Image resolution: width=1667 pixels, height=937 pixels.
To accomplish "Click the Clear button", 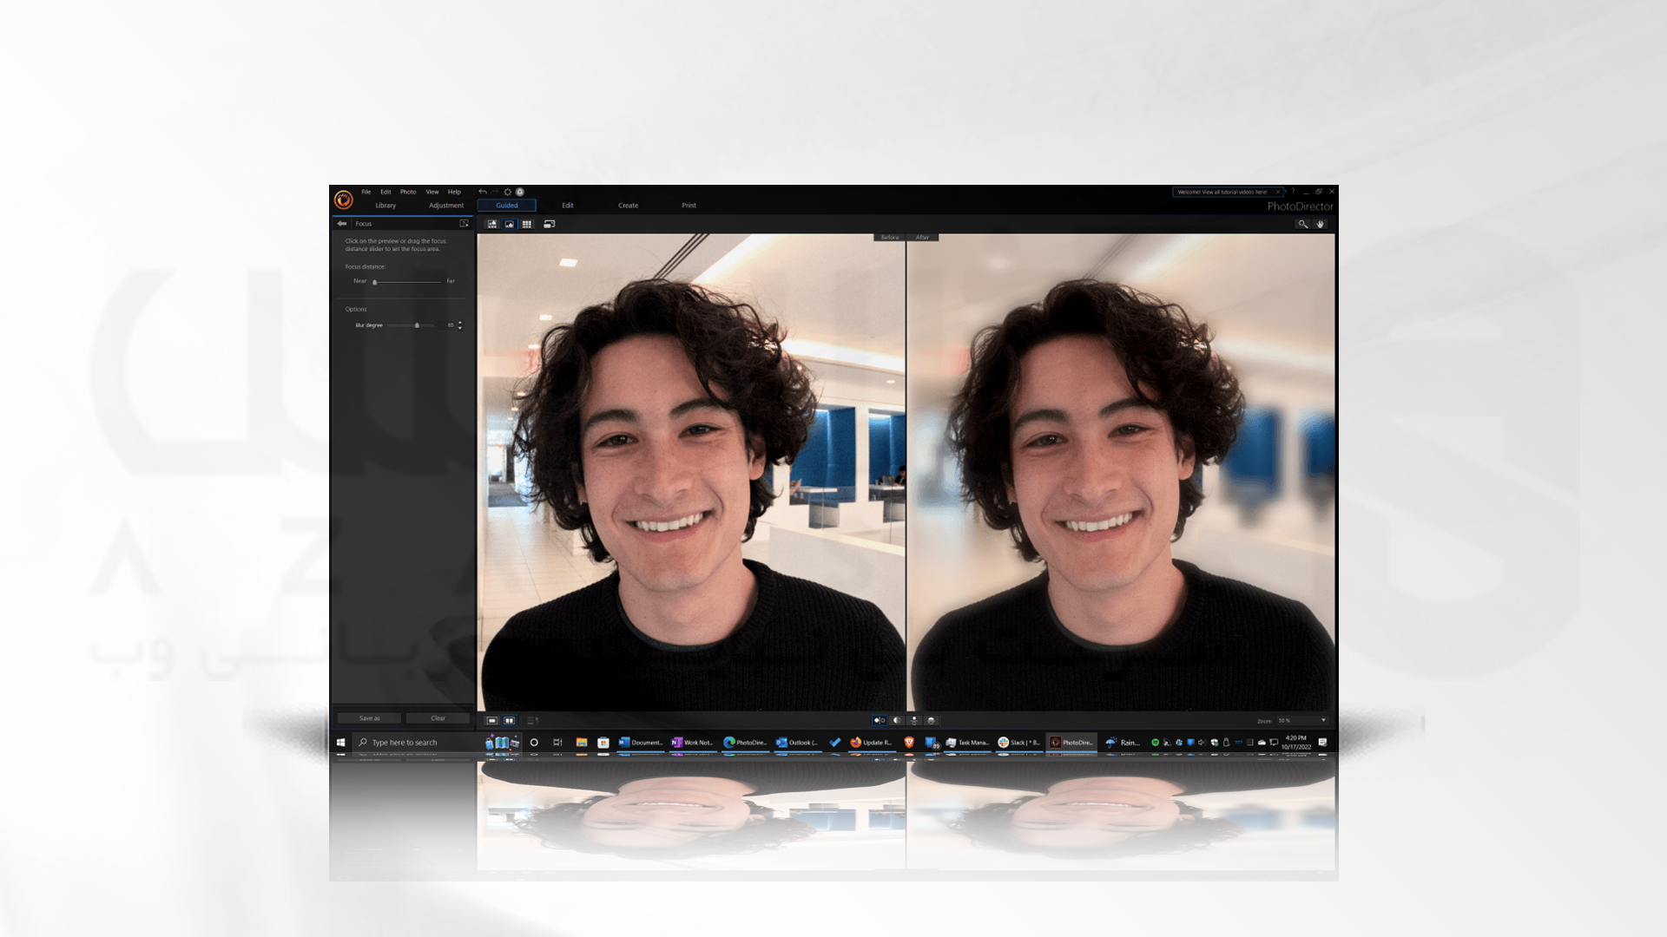I will [x=438, y=718].
